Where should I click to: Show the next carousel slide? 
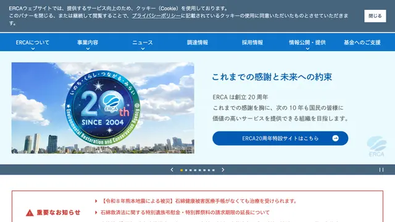tap(223, 170)
